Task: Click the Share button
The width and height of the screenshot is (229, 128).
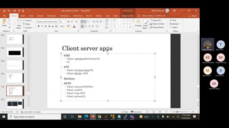Action: [x=193, y=16]
